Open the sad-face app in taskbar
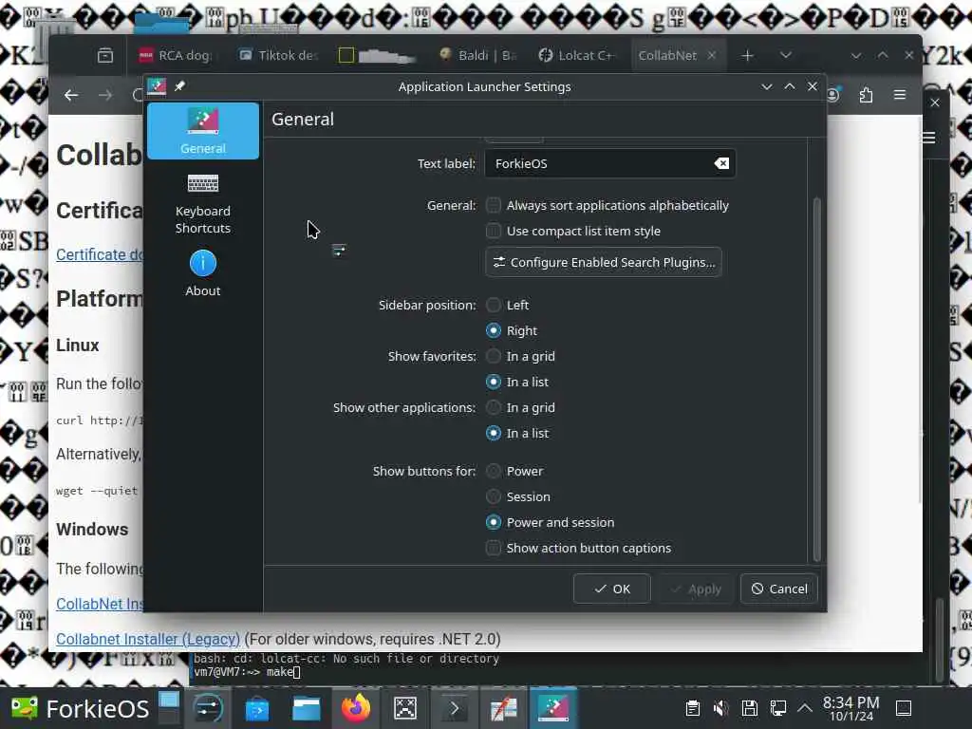This screenshot has height=729, width=972. tap(404, 708)
